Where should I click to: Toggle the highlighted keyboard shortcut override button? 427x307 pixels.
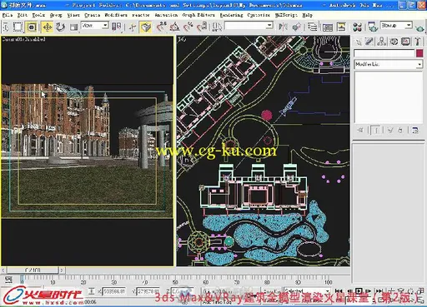[x=146, y=27]
